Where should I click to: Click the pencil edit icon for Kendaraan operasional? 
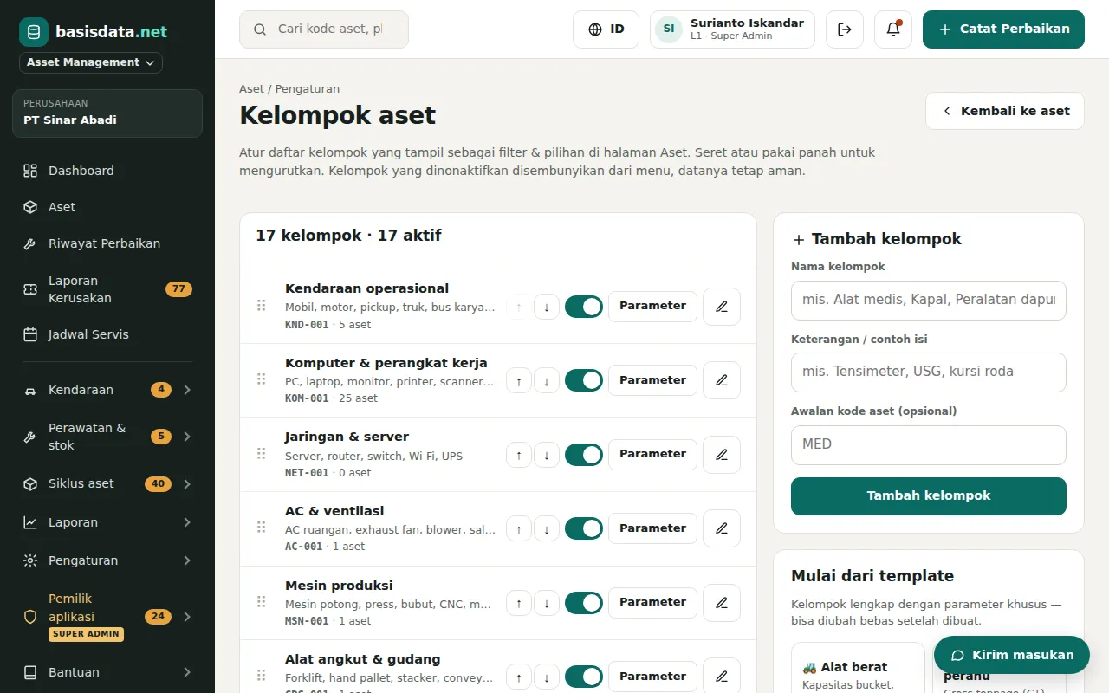[722, 307]
